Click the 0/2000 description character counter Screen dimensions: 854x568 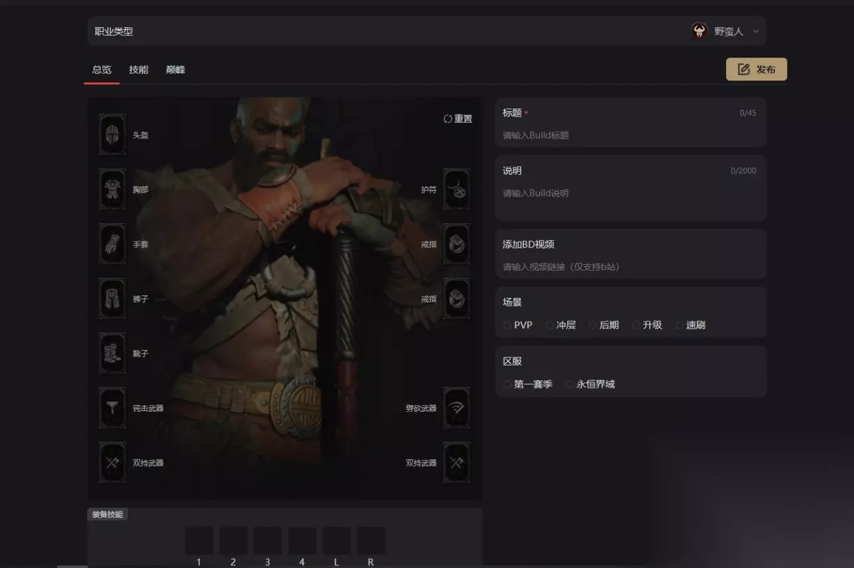[x=743, y=171]
